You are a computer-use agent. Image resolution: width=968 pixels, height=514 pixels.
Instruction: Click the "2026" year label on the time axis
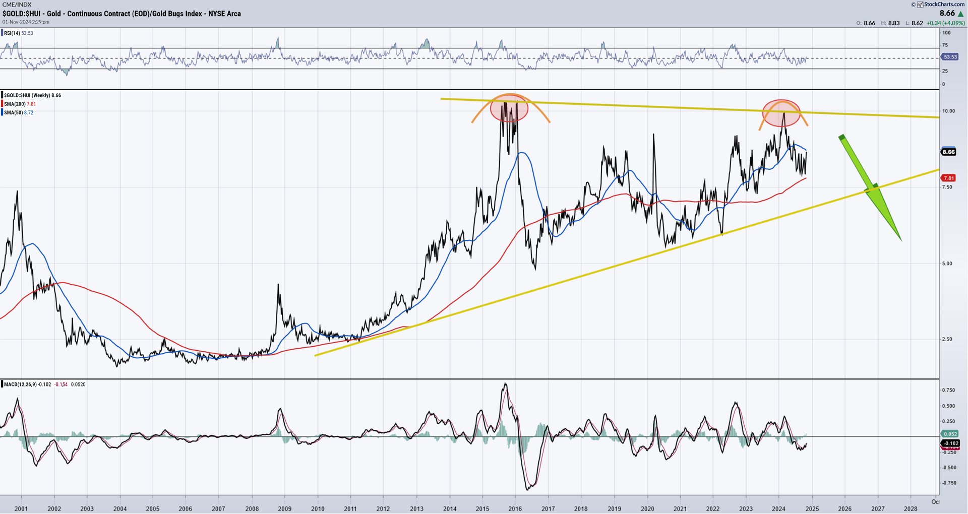point(845,509)
